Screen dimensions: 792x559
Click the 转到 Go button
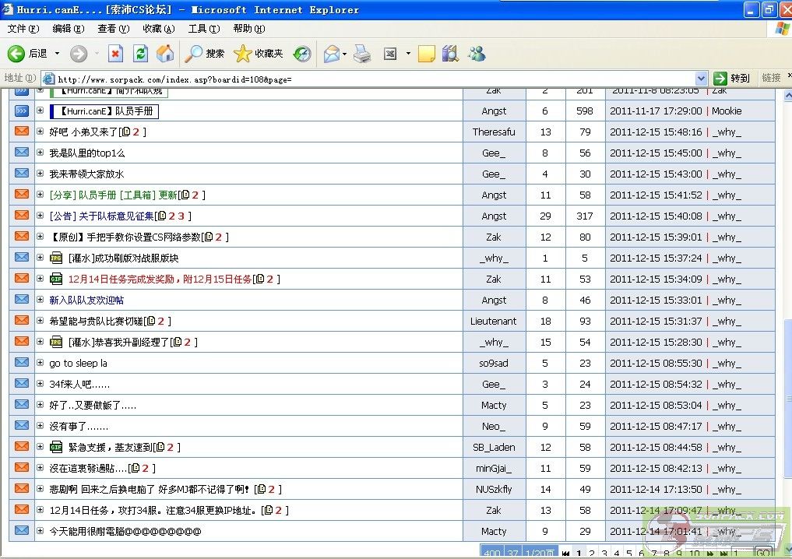point(732,78)
